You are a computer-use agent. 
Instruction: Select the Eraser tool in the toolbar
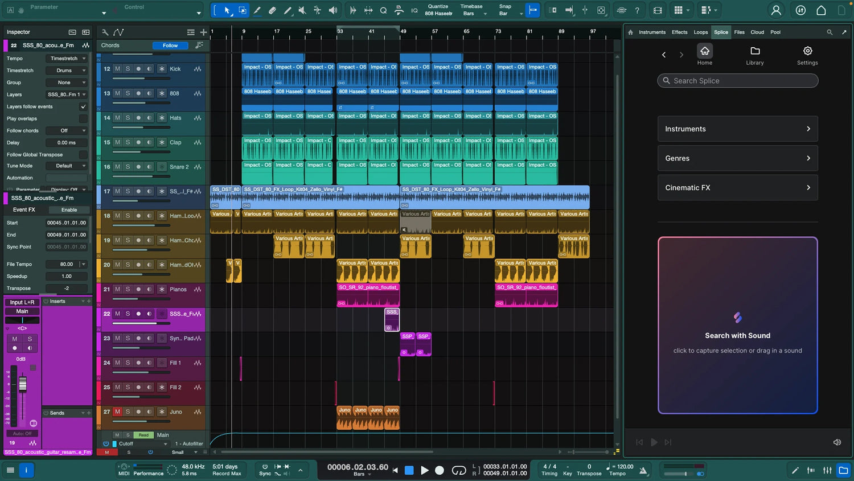pyautogui.click(x=272, y=10)
